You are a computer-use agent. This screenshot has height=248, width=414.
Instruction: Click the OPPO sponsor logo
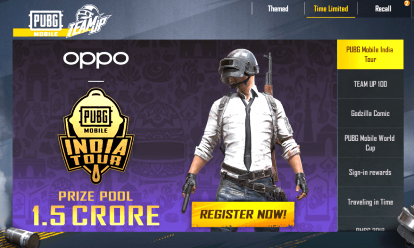[96, 59]
